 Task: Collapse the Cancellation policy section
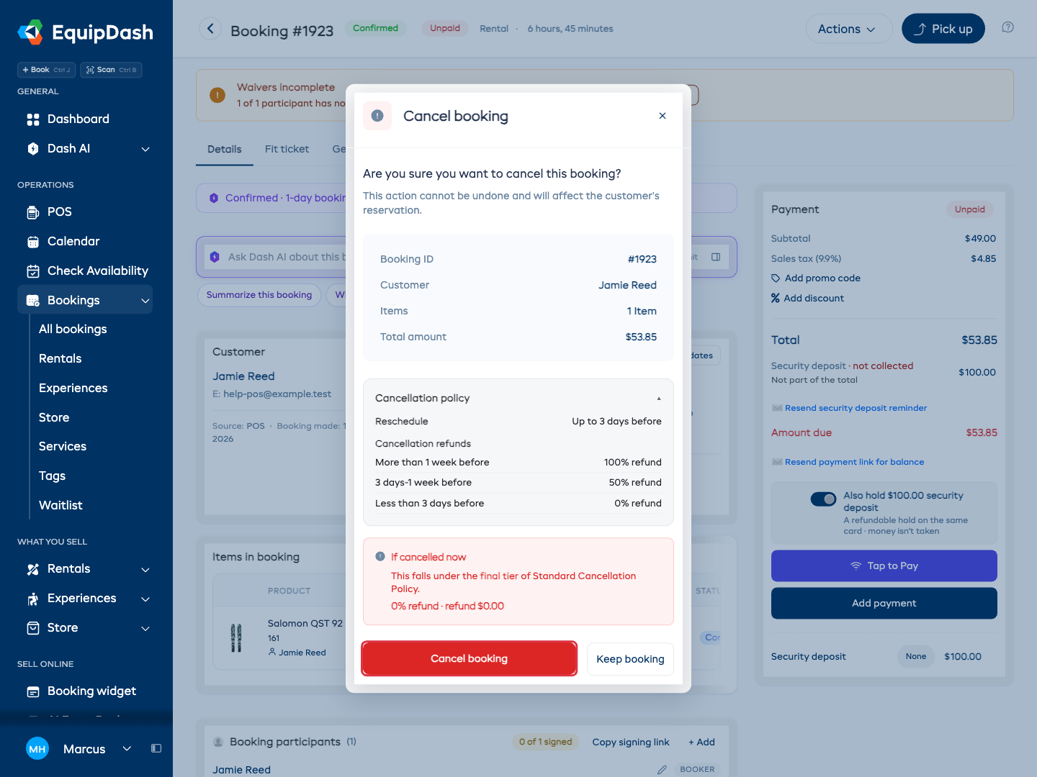tap(659, 399)
